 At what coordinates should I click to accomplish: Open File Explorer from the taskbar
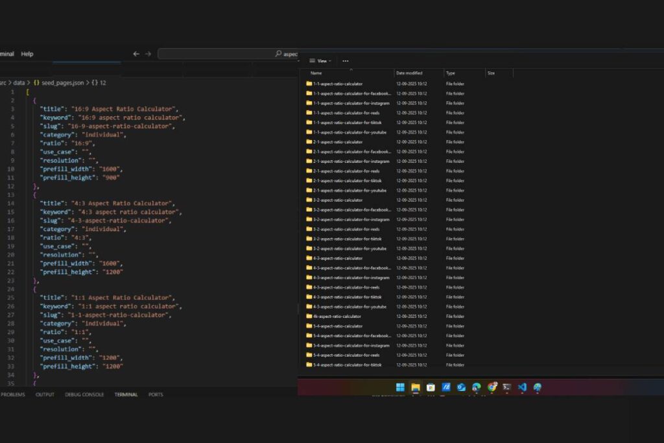[x=416, y=387]
